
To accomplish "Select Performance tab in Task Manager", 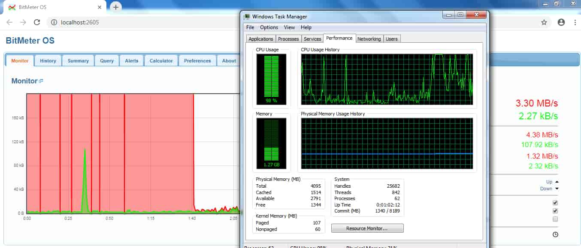I will (339, 38).
